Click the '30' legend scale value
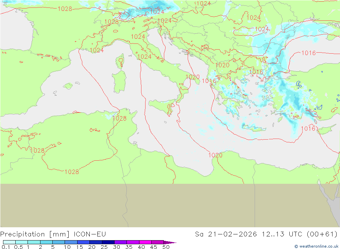 click(116, 247)
